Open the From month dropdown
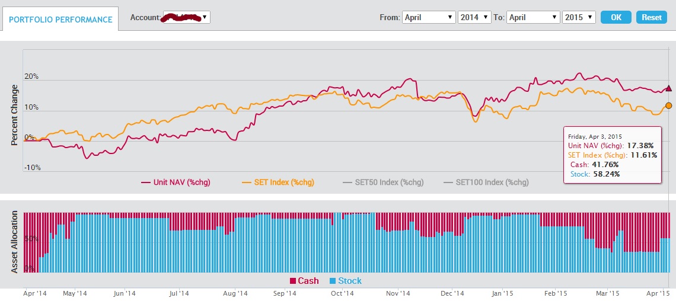 click(x=428, y=17)
